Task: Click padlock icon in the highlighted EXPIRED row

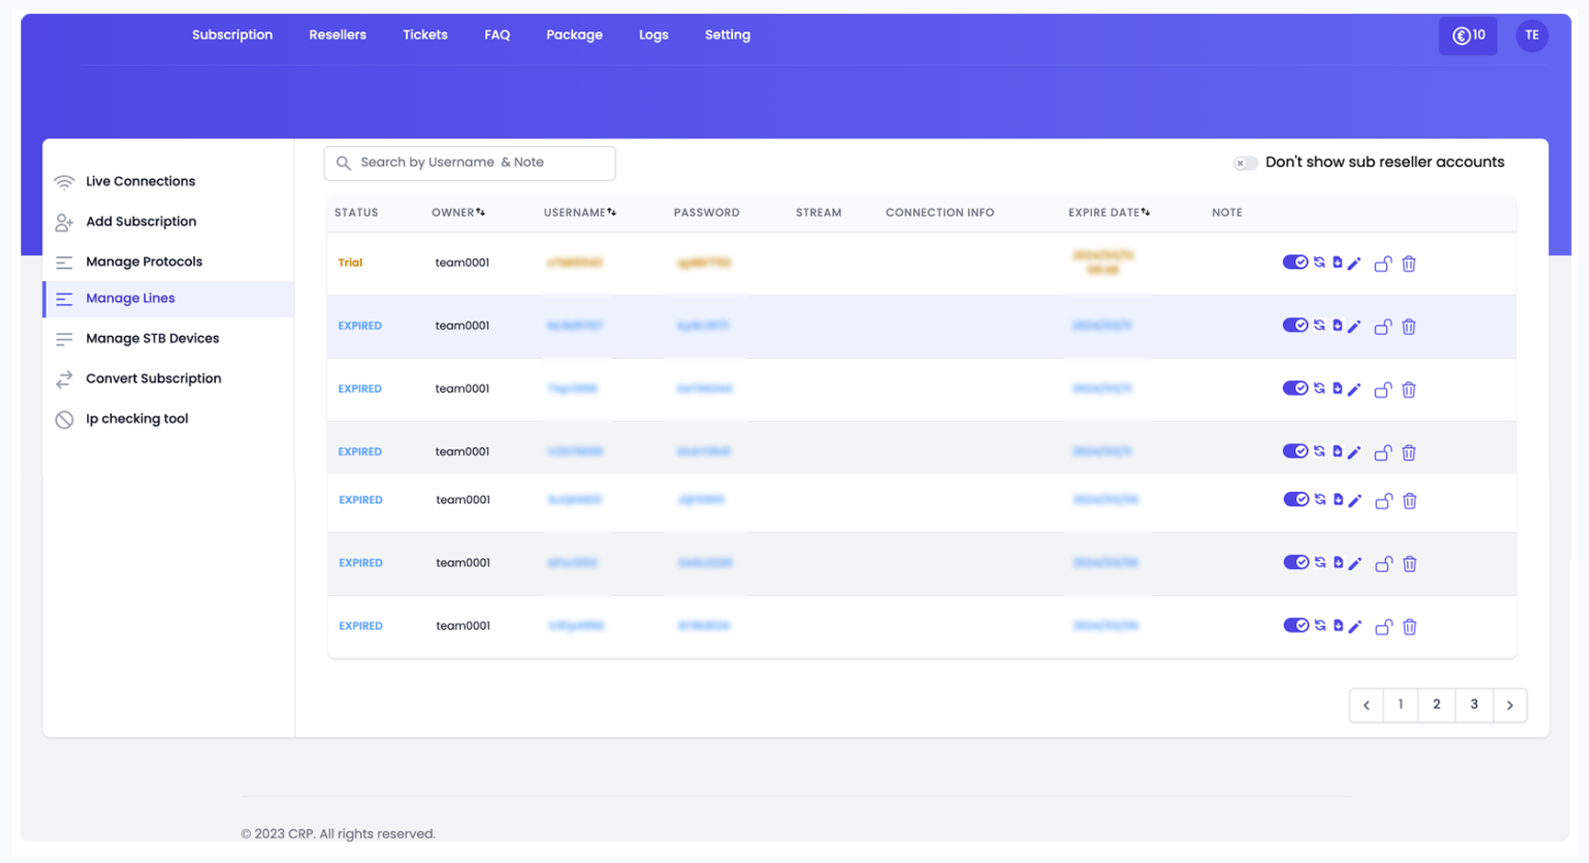Action: (x=1382, y=327)
